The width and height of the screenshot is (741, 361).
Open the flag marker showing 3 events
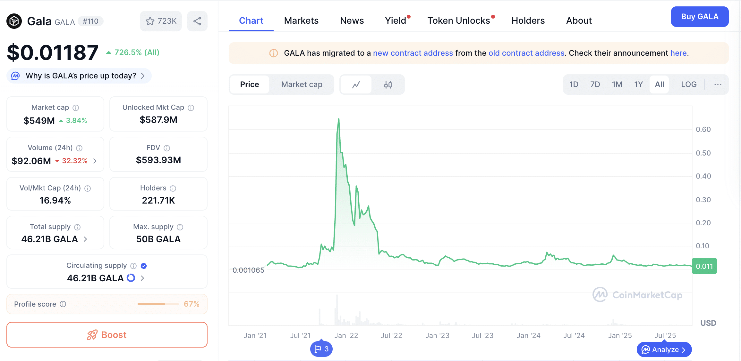(321, 349)
